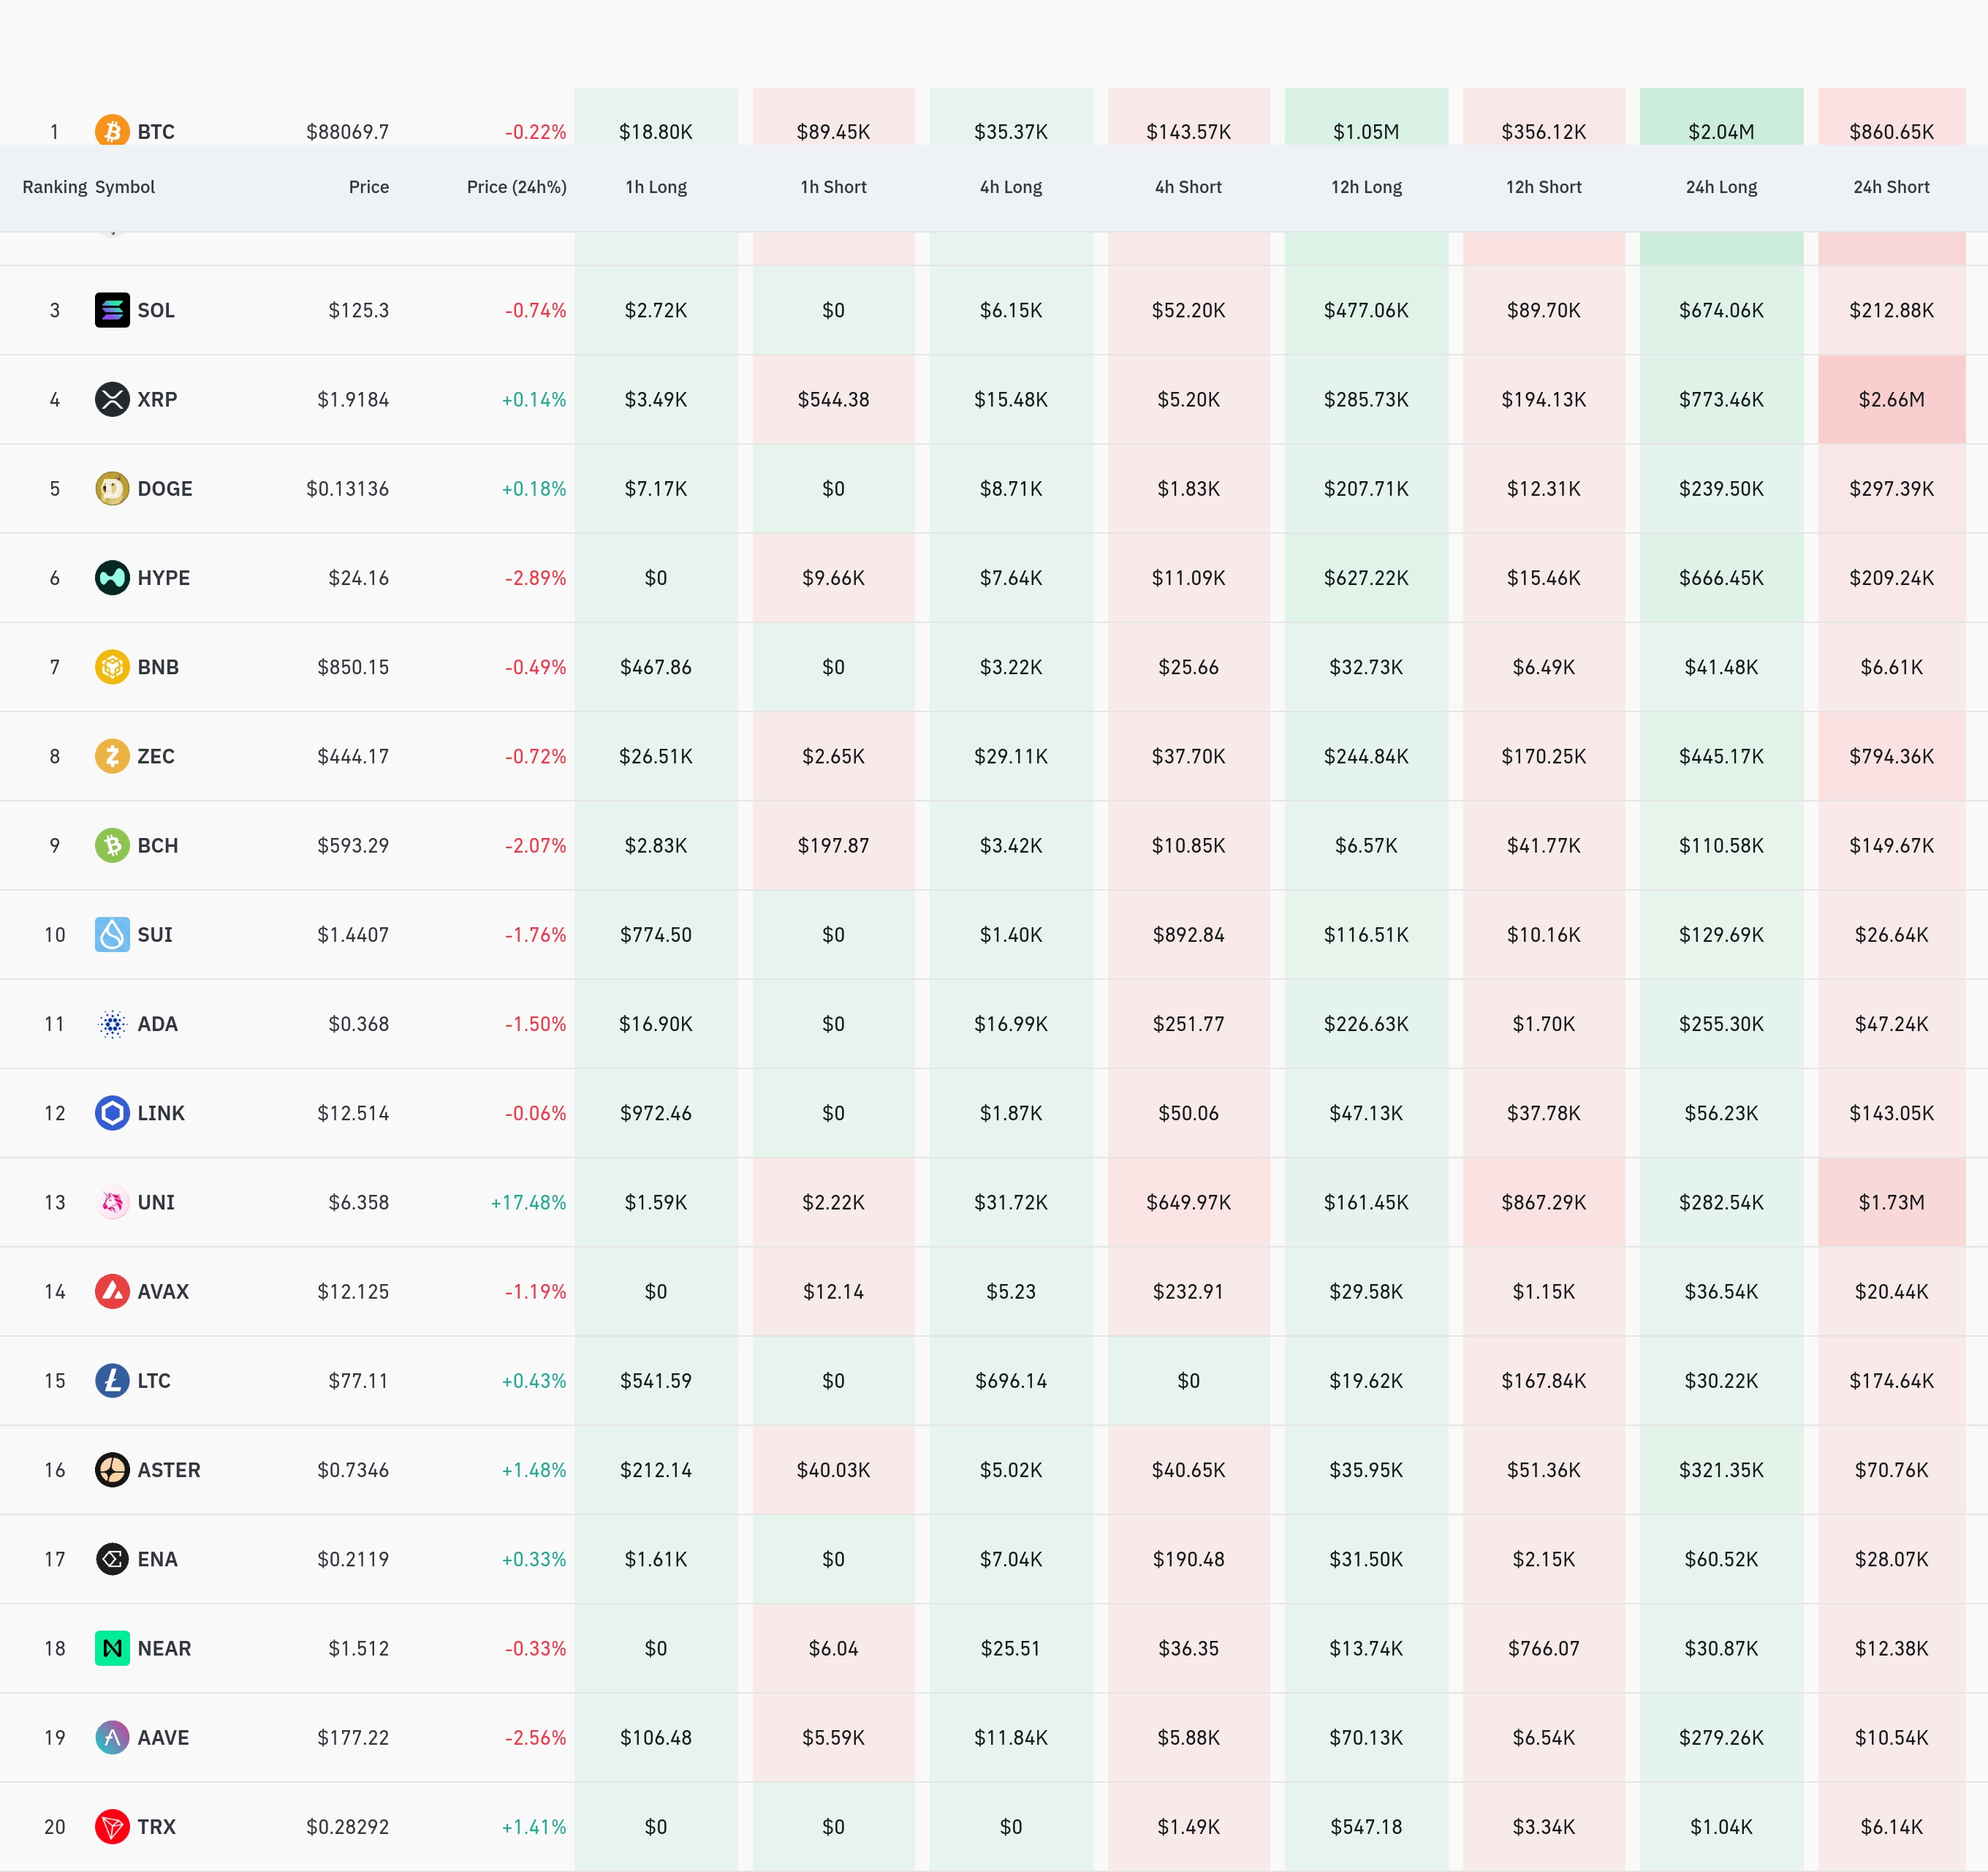
Task: Open the LINK symbol link
Action: [160, 1112]
